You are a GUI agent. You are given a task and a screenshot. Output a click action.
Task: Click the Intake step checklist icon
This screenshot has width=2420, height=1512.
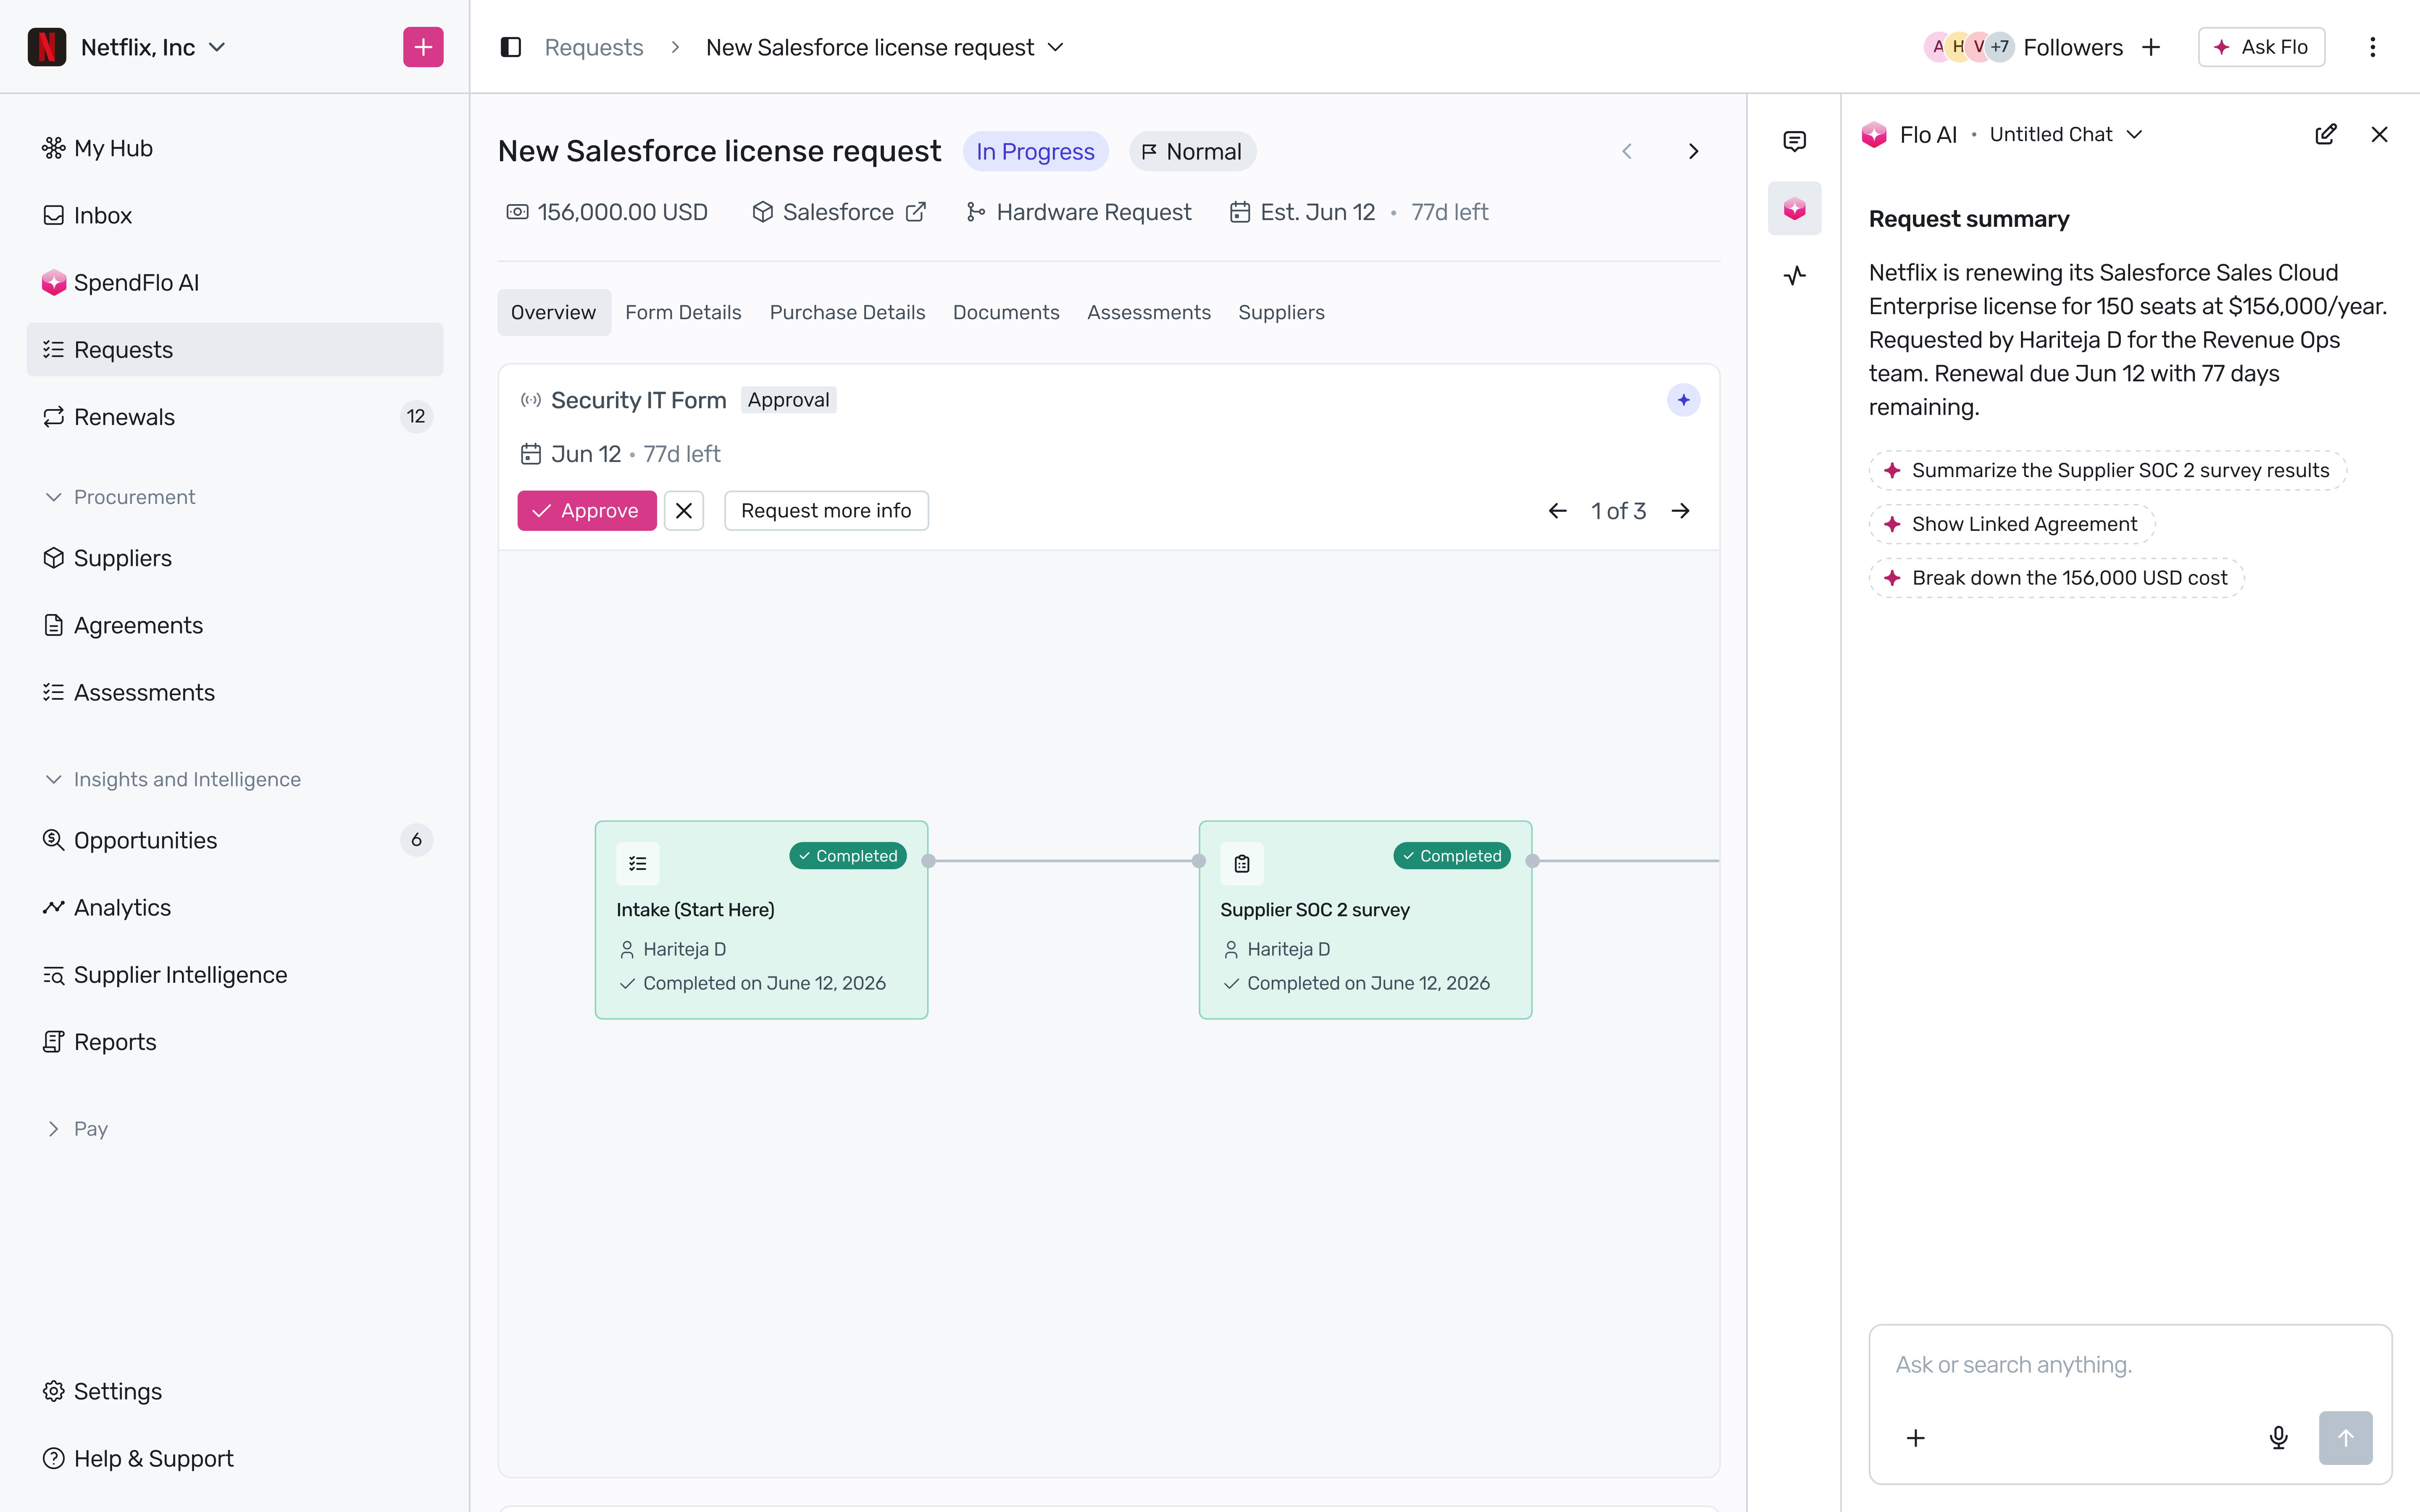[x=638, y=864]
